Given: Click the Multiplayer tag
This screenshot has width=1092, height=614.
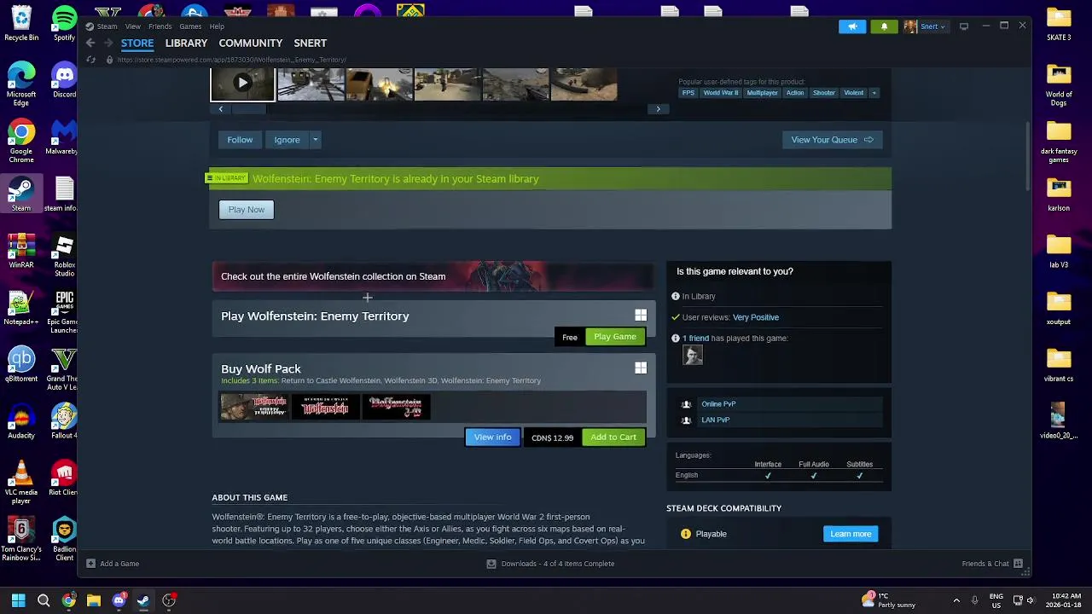Looking at the screenshot, I should 762,93.
